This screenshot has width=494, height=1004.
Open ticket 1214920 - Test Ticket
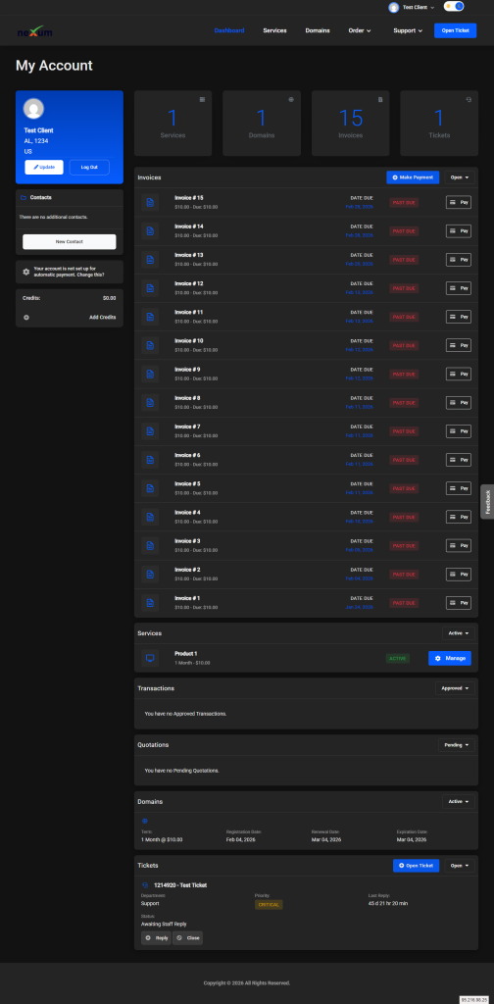coord(180,885)
